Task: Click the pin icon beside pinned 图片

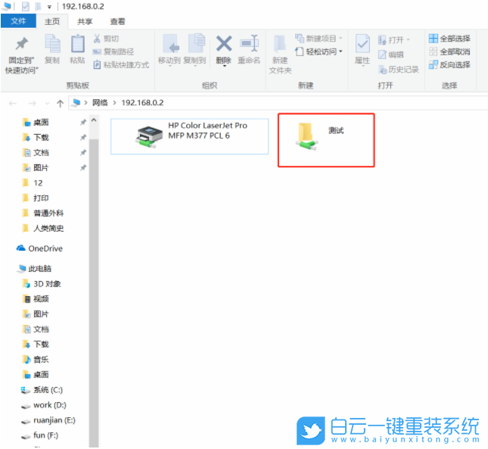Action: click(83, 168)
